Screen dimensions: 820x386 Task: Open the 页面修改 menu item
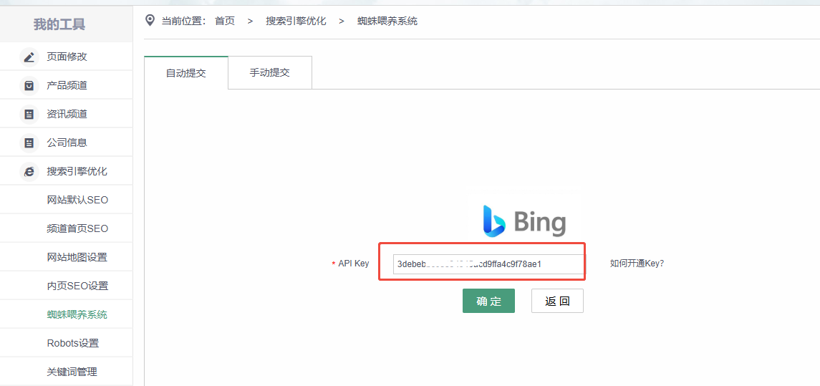tap(67, 57)
